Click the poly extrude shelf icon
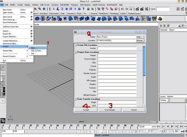The image size is (187, 137). pos(82,19)
